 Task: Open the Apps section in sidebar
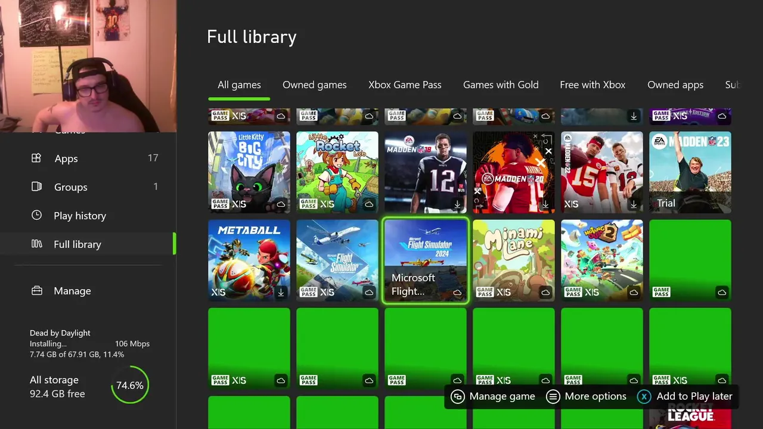pyautogui.click(x=88, y=158)
